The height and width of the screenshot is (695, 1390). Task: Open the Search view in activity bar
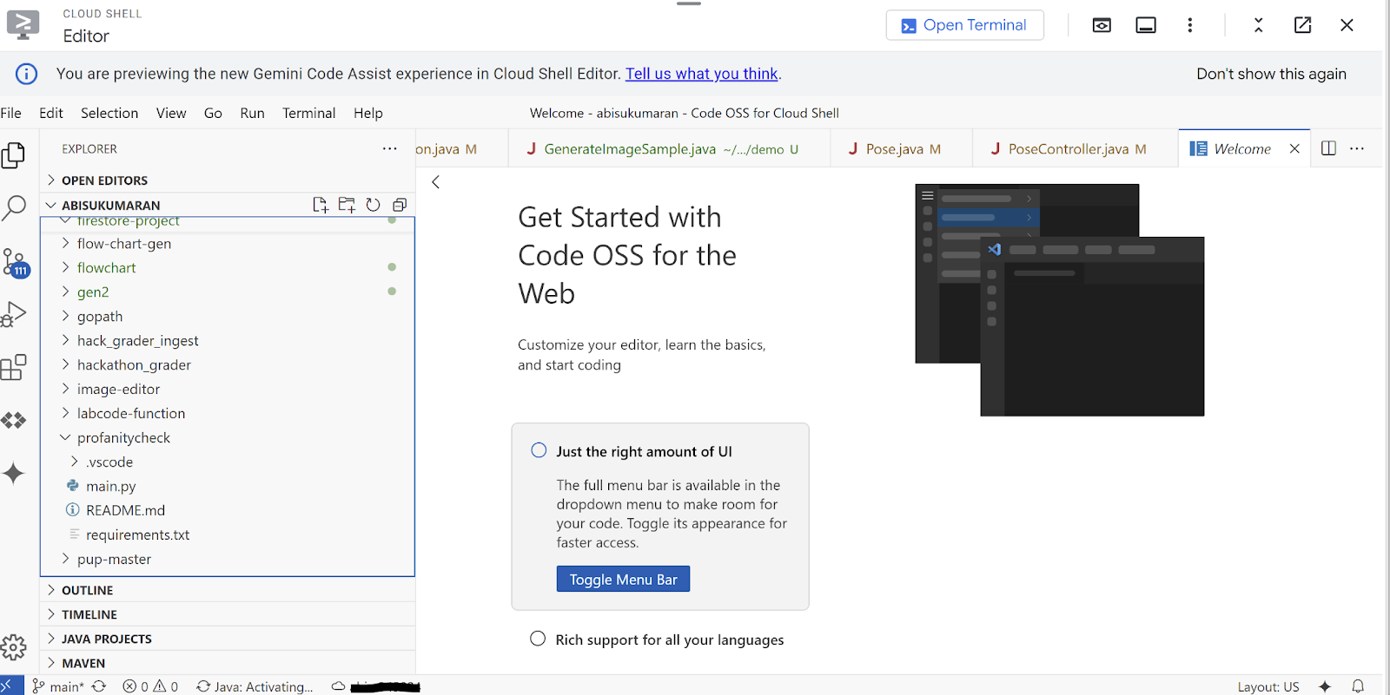coord(14,208)
